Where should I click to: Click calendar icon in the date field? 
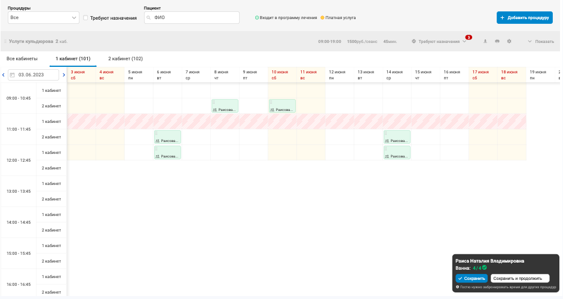(12, 75)
